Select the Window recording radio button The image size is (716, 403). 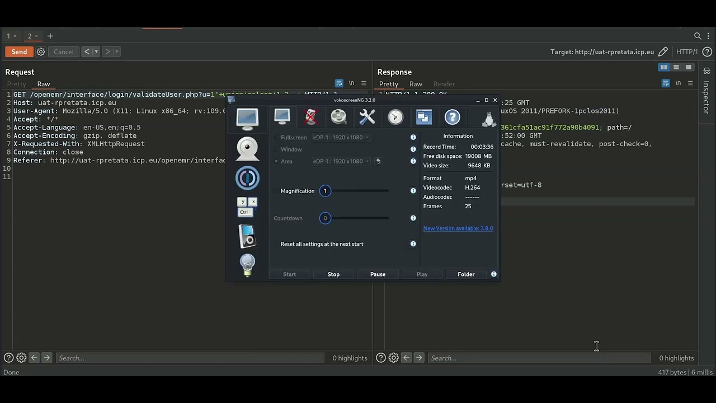(276, 149)
